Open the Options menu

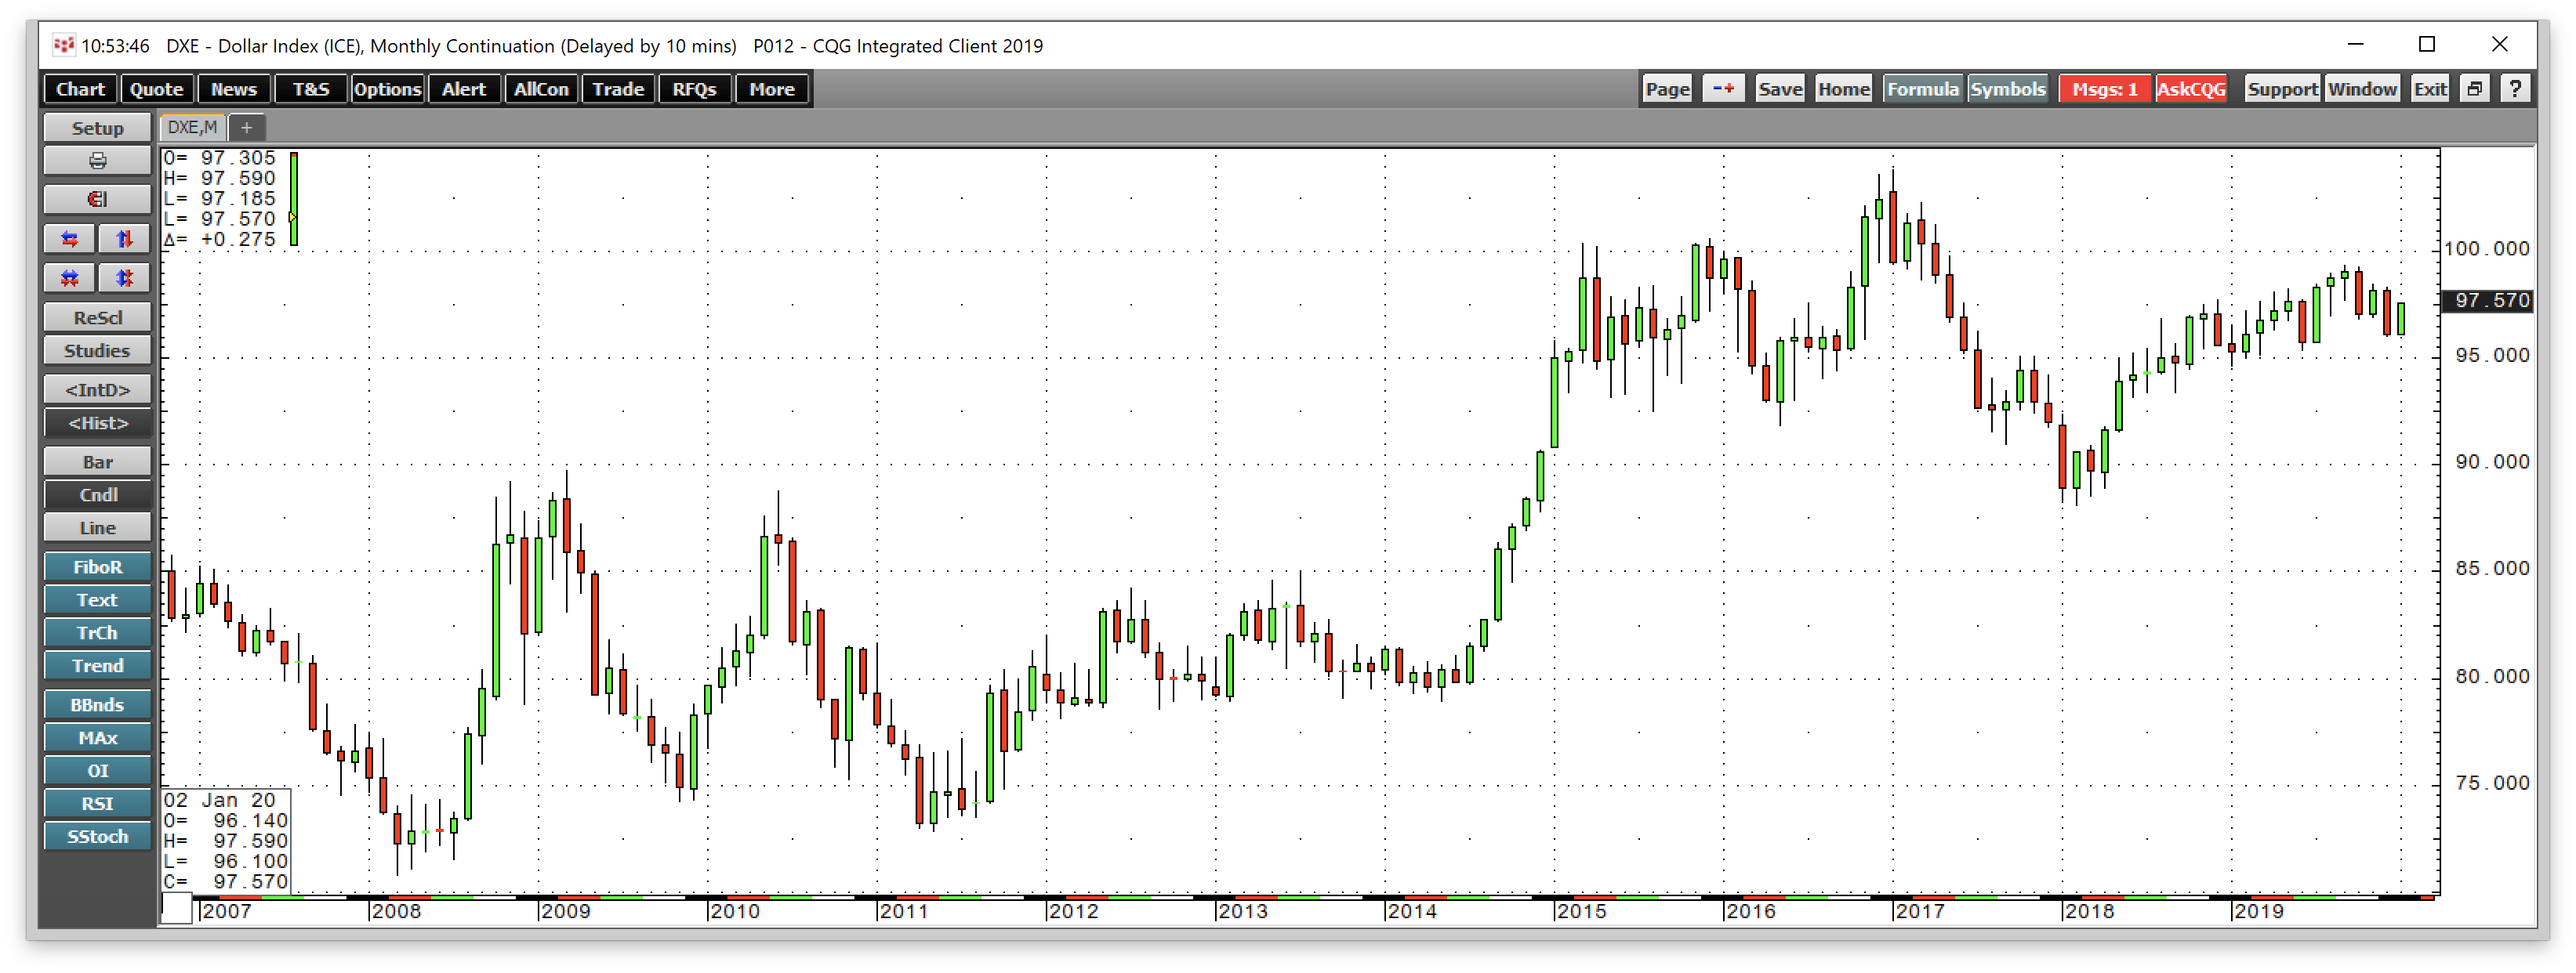pos(387,89)
